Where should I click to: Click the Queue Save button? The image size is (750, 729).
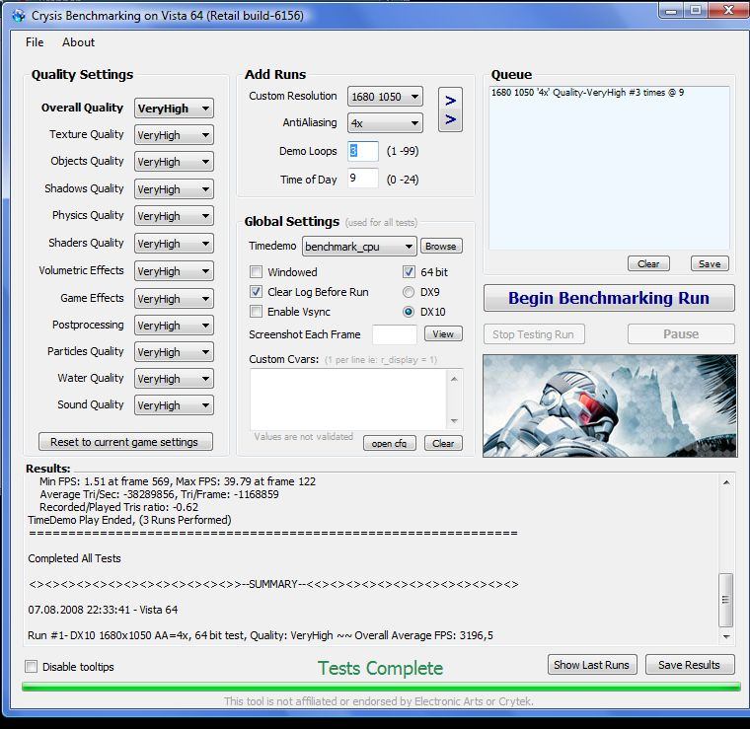coord(710,263)
